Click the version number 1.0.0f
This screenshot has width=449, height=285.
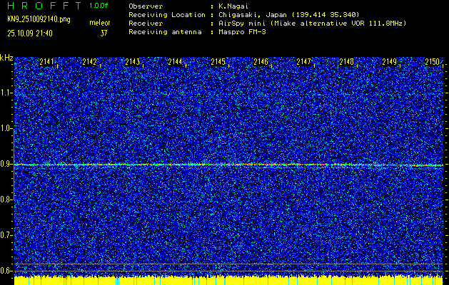click(x=99, y=6)
